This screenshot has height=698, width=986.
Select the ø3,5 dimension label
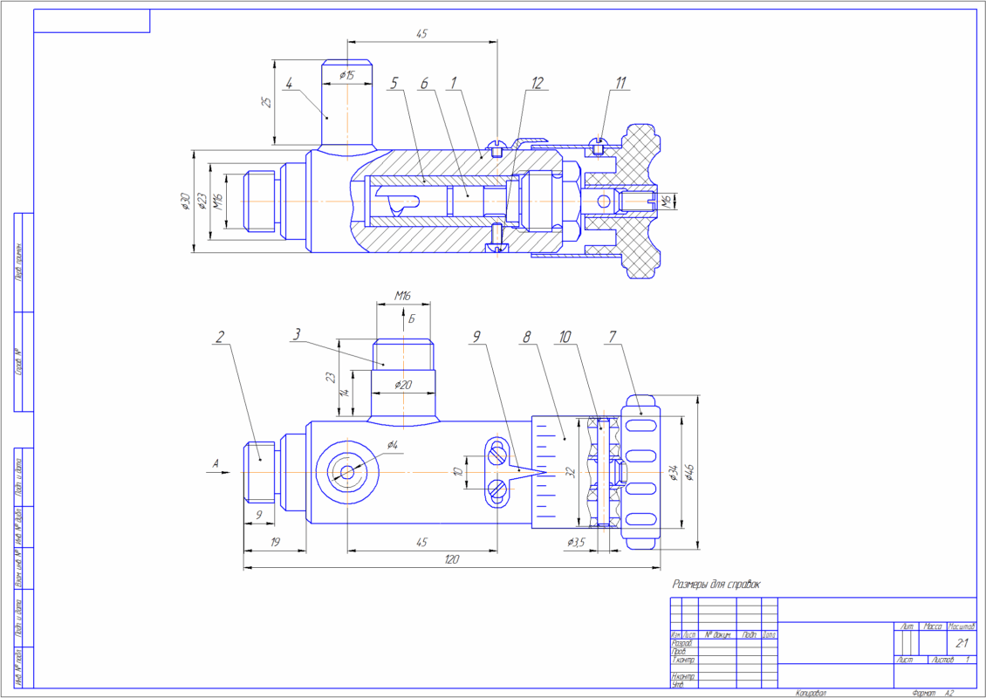(576, 542)
